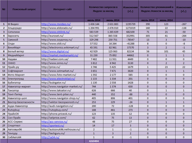Select the cell 'Белый ветер'
The image size is (192, 143).
(x=24, y=51)
